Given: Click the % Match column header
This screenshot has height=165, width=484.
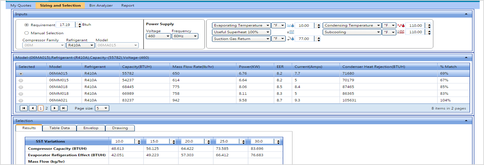Looking at the screenshot, I should pyautogui.click(x=453, y=67).
